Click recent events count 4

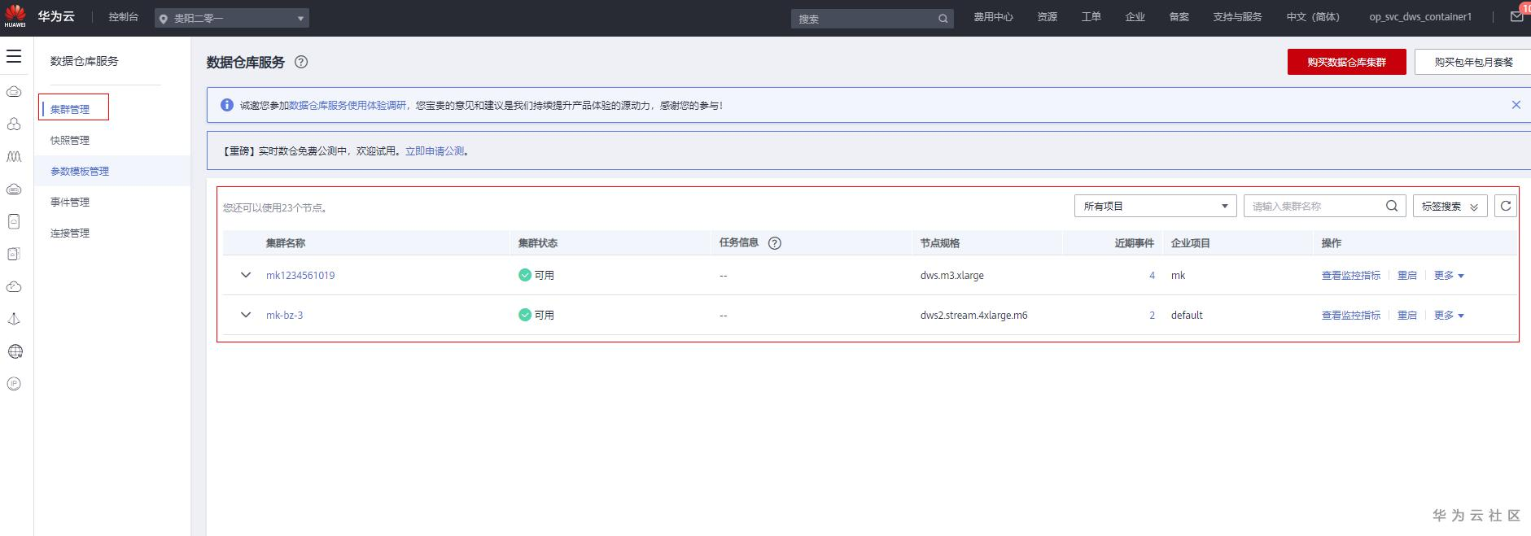(x=1152, y=276)
